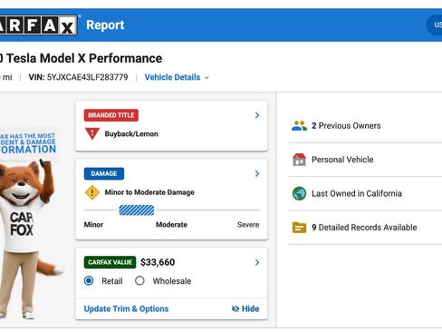
Task: Expand CARFAX Value details chevron
Action: click(257, 262)
